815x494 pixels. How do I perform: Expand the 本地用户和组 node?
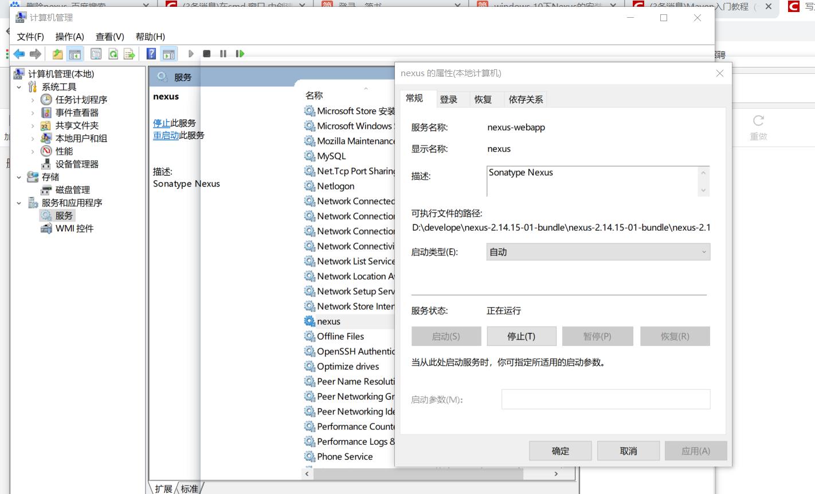click(33, 139)
